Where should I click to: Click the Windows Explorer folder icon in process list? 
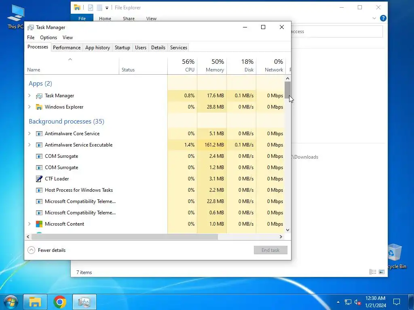(x=39, y=107)
